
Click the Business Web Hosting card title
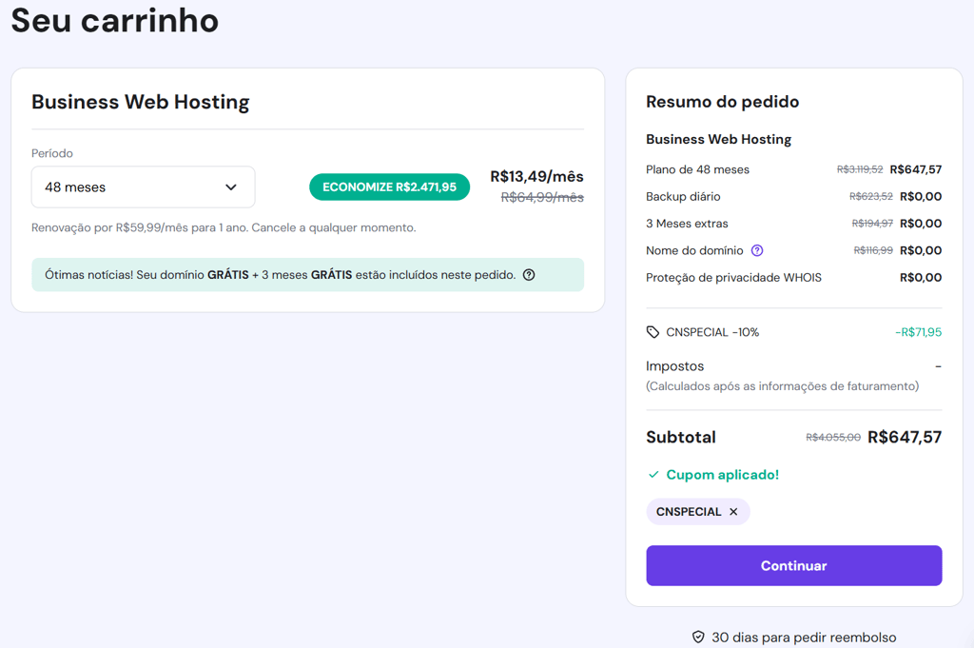(x=141, y=101)
